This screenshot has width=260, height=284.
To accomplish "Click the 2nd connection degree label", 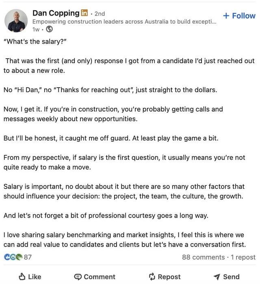I will pos(100,13).
